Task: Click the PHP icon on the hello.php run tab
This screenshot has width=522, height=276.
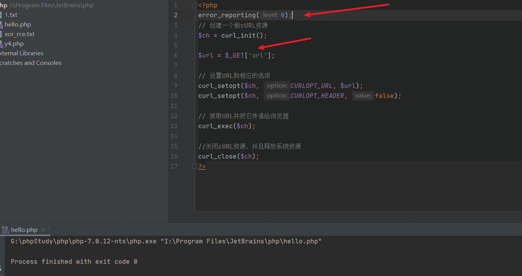Action: pyautogui.click(x=5, y=230)
